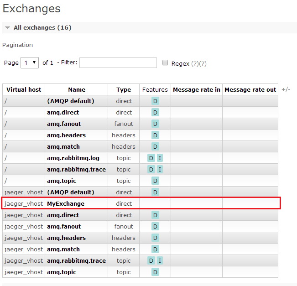The image size is (297, 286).
Task: Open (AMQP default) exchange in / vhost
Action: coord(71,101)
